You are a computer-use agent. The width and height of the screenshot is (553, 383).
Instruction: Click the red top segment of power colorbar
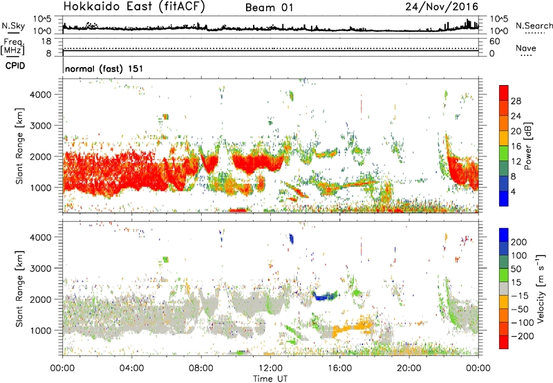click(504, 93)
